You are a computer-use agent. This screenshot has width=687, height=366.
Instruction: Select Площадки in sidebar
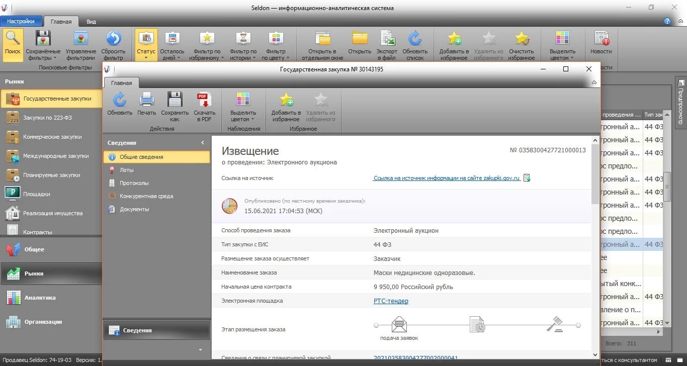coord(51,194)
